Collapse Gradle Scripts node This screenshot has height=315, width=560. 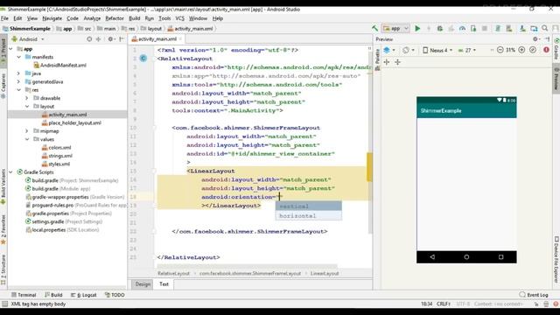pos(10,172)
